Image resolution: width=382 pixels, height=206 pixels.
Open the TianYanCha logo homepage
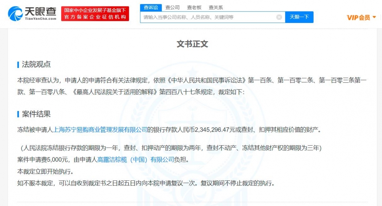click(x=32, y=14)
